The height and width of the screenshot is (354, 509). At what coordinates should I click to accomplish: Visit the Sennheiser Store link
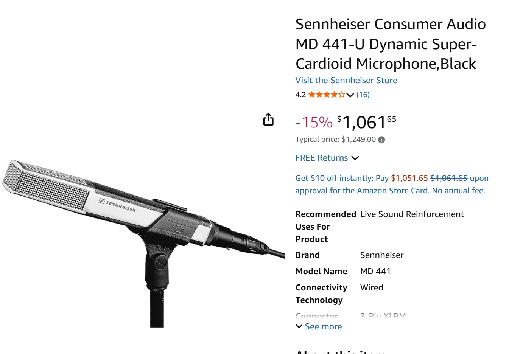[346, 80]
